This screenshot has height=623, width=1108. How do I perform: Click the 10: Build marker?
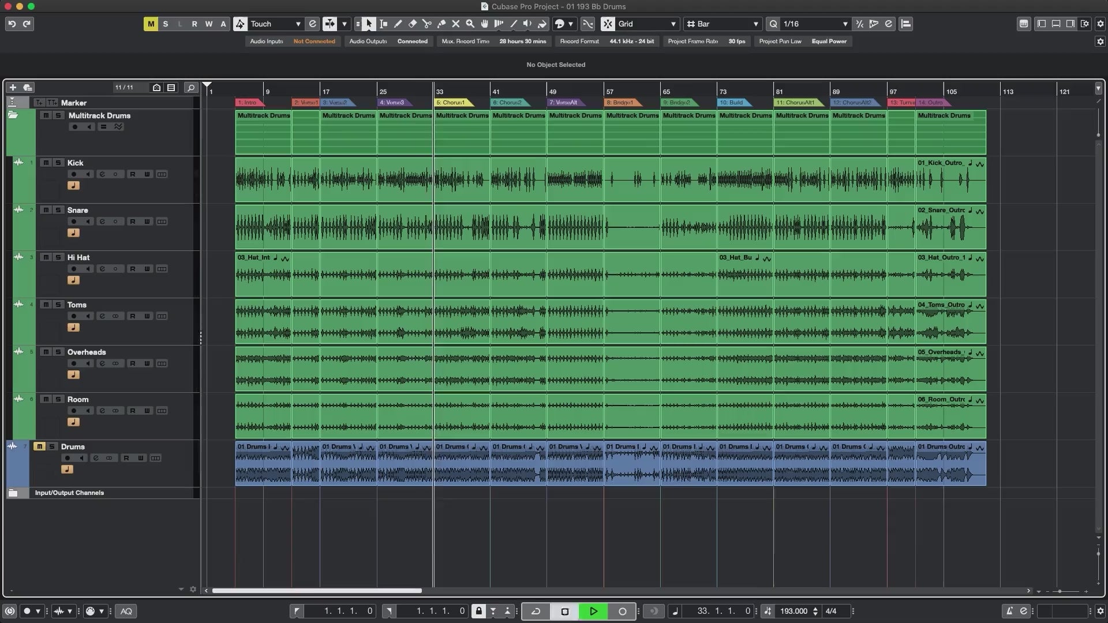point(735,103)
